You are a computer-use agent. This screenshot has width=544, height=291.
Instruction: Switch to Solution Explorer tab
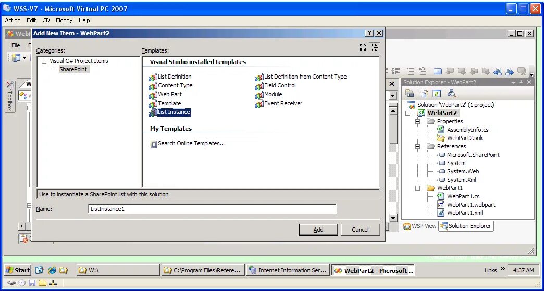pos(466,226)
